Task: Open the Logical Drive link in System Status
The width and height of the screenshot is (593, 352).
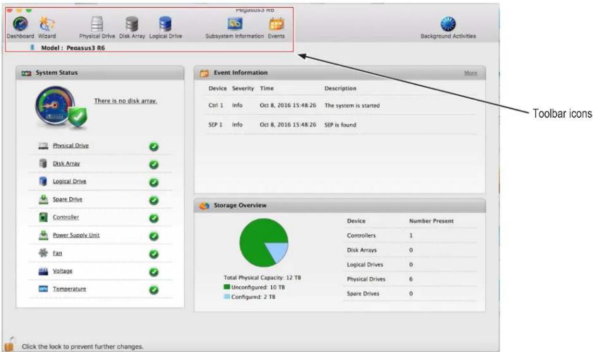Action: click(70, 181)
